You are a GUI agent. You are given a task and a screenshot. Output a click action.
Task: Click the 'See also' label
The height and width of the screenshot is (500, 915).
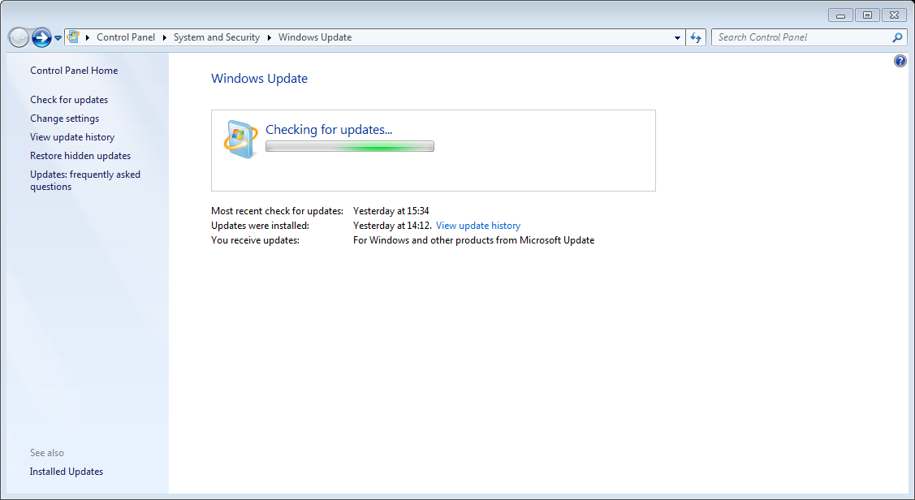(47, 453)
